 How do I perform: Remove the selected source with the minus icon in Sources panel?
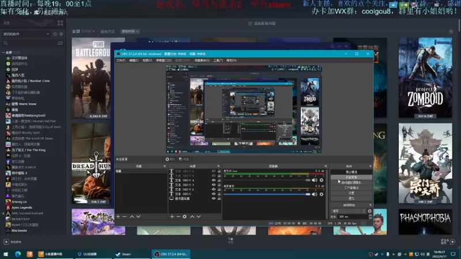point(178,216)
